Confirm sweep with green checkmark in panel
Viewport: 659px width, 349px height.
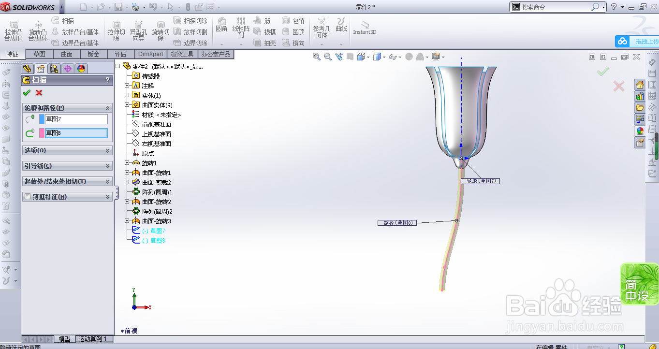pyautogui.click(x=27, y=93)
